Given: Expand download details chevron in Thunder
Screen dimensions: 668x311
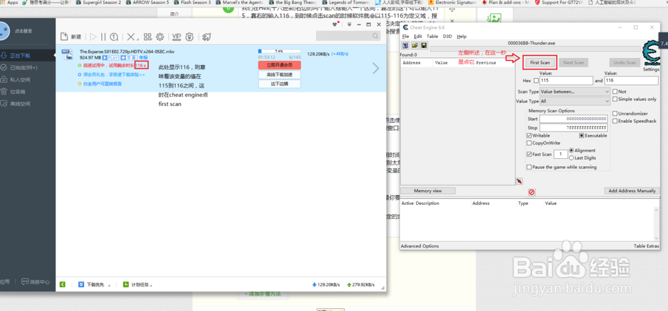Looking at the screenshot, I should click(x=375, y=68).
